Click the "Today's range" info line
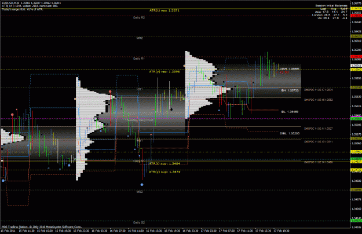This screenshot has height=234, width=362. pos(23,9)
